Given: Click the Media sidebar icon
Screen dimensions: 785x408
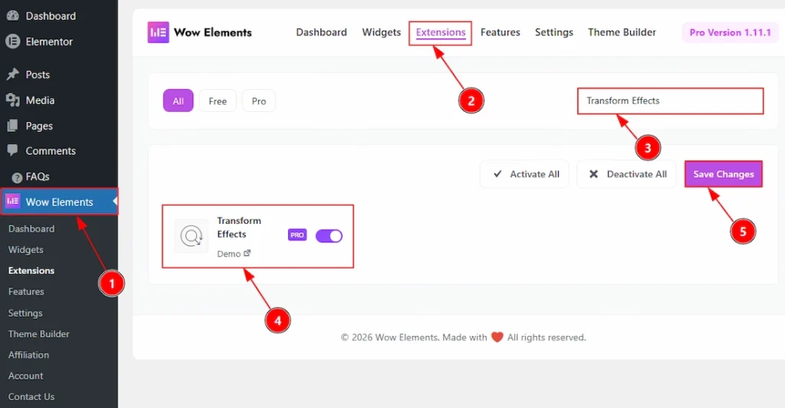Looking at the screenshot, I should pos(12,100).
